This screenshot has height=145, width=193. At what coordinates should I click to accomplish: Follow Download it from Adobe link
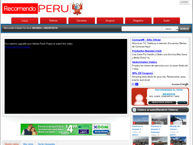[18, 47]
